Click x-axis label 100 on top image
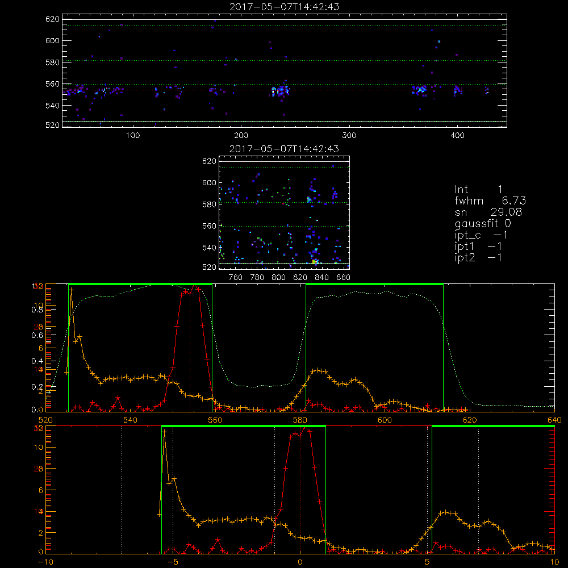 tap(133, 136)
